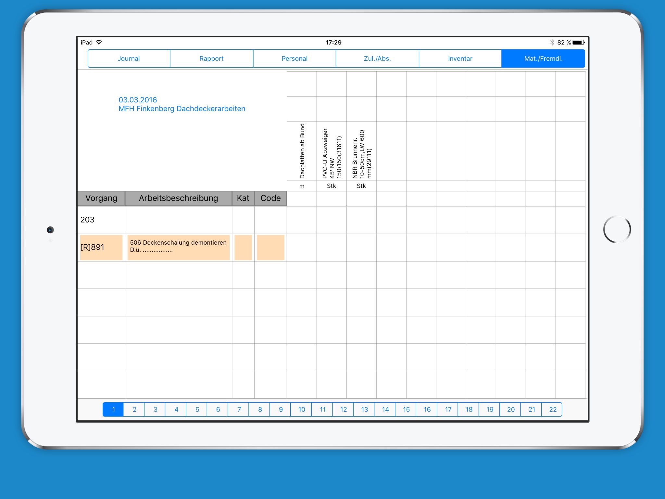Select PVC-U Abzweiger material column
The width and height of the screenshot is (665, 499).
coord(332,153)
